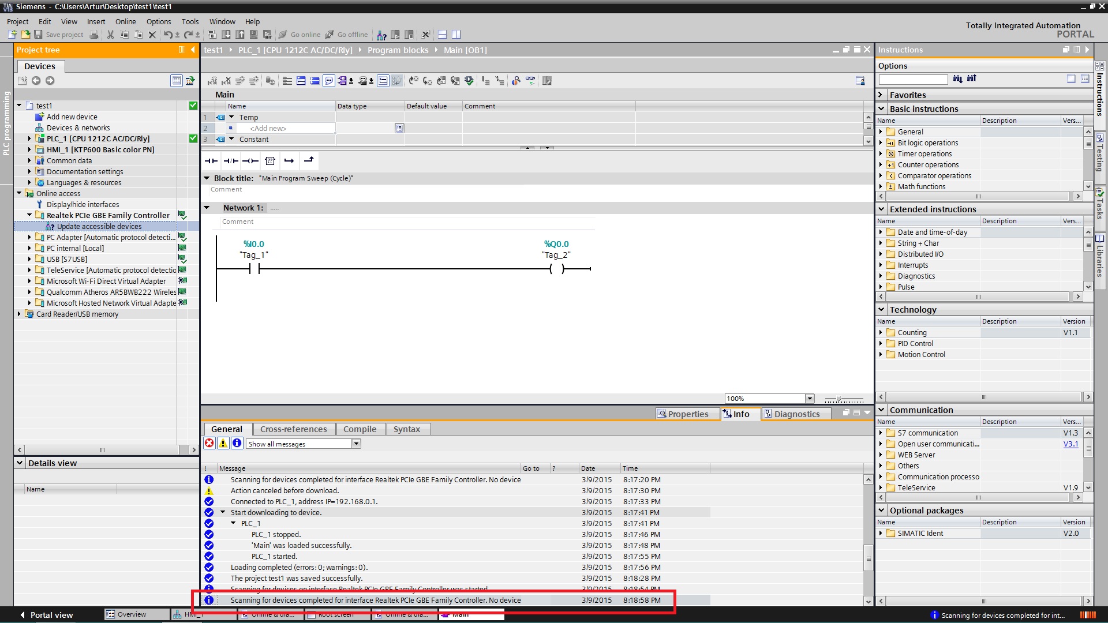Toggle error messages filter in Info
Image resolution: width=1108 pixels, height=623 pixels.
pyautogui.click(x=209, y=443)
